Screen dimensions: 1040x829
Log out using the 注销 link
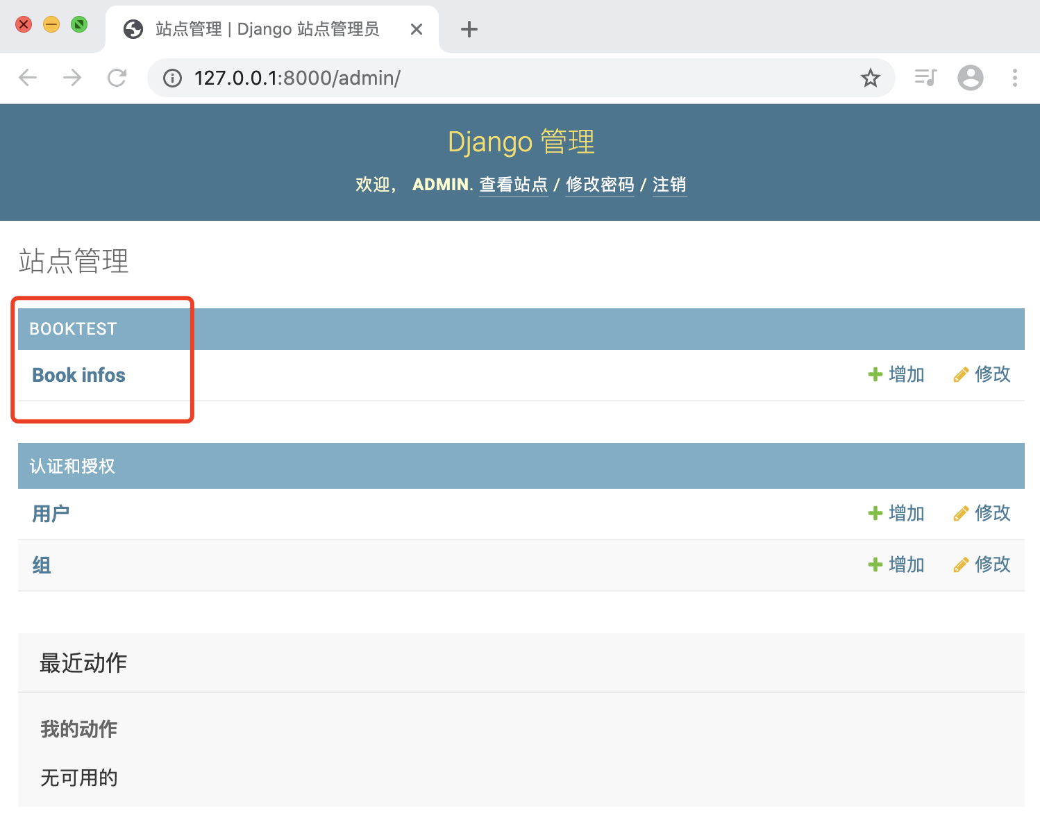click(669, 185)
